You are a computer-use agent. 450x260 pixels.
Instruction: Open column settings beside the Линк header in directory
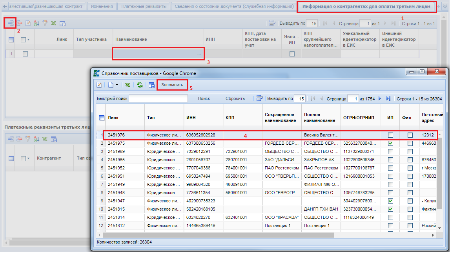coord(102,118)
